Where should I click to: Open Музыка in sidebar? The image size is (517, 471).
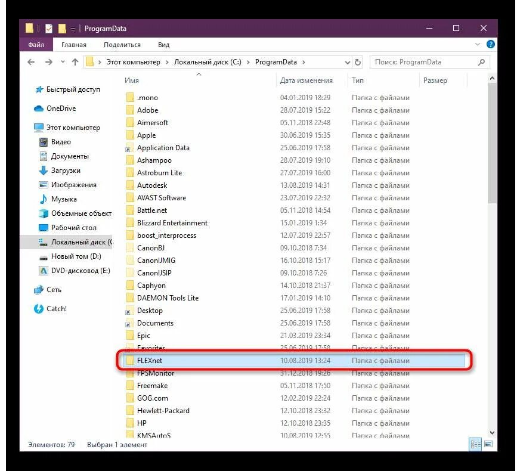[64, 199]
